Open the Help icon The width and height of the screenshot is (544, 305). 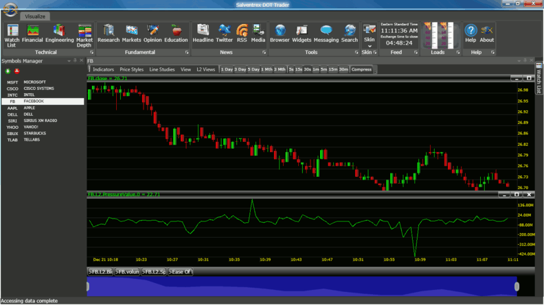(471, 34)
